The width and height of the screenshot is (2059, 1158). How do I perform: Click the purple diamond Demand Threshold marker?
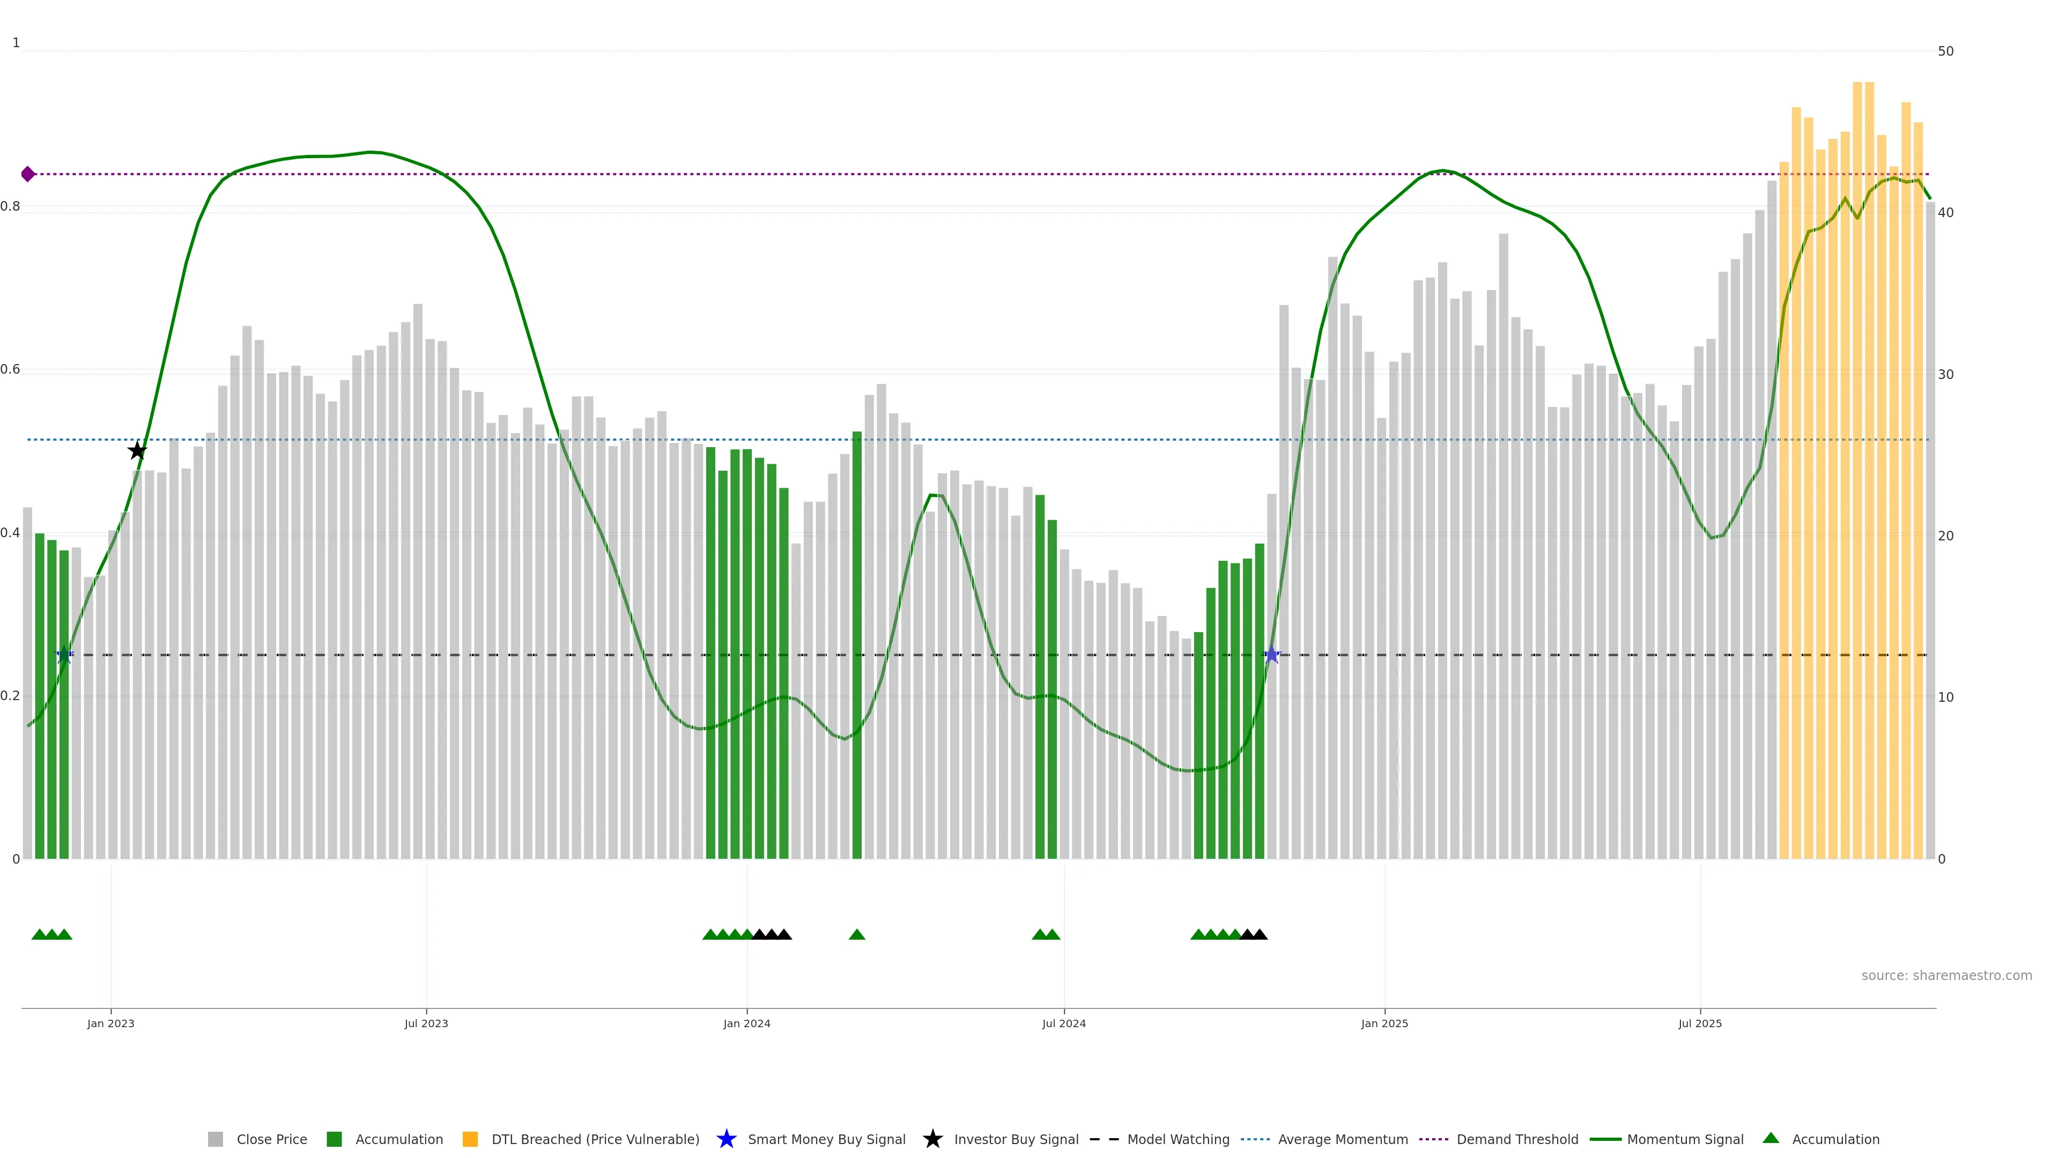tap(28, 174)
